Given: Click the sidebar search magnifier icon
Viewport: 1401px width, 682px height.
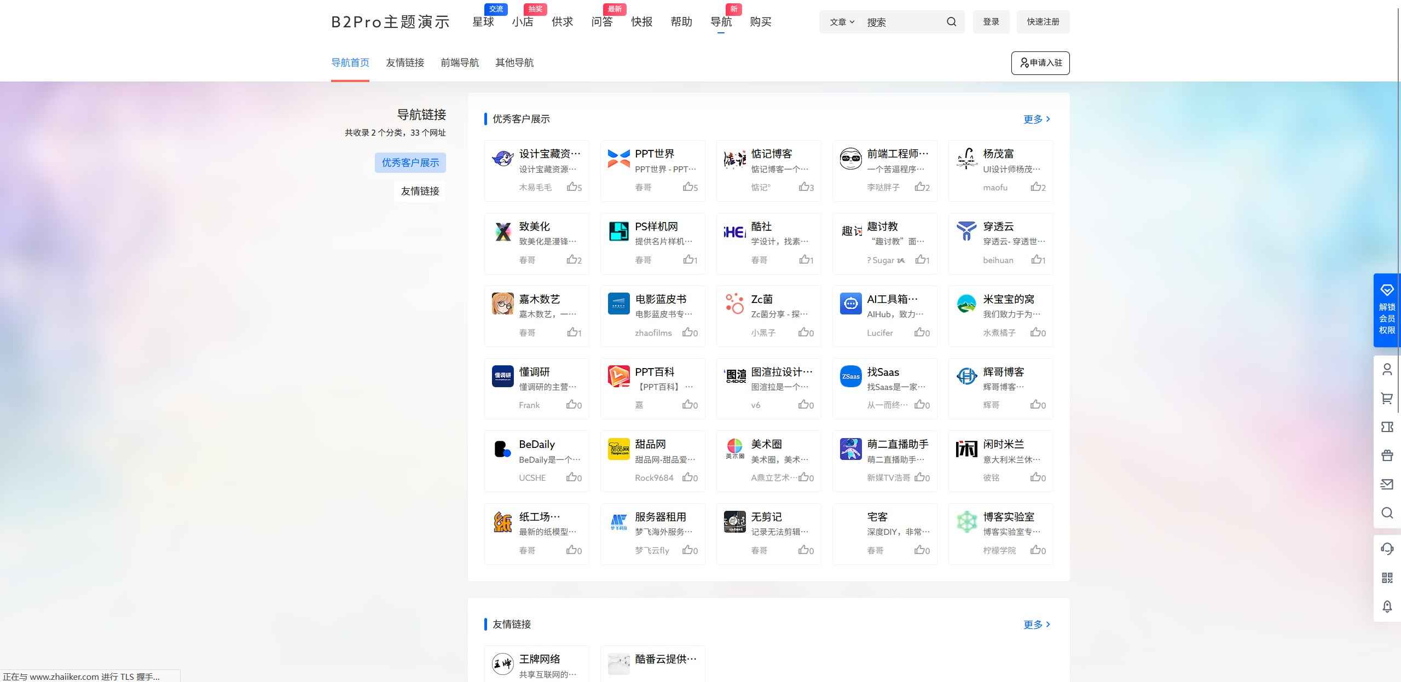Looking at the screenshot, I should 1387,513.
